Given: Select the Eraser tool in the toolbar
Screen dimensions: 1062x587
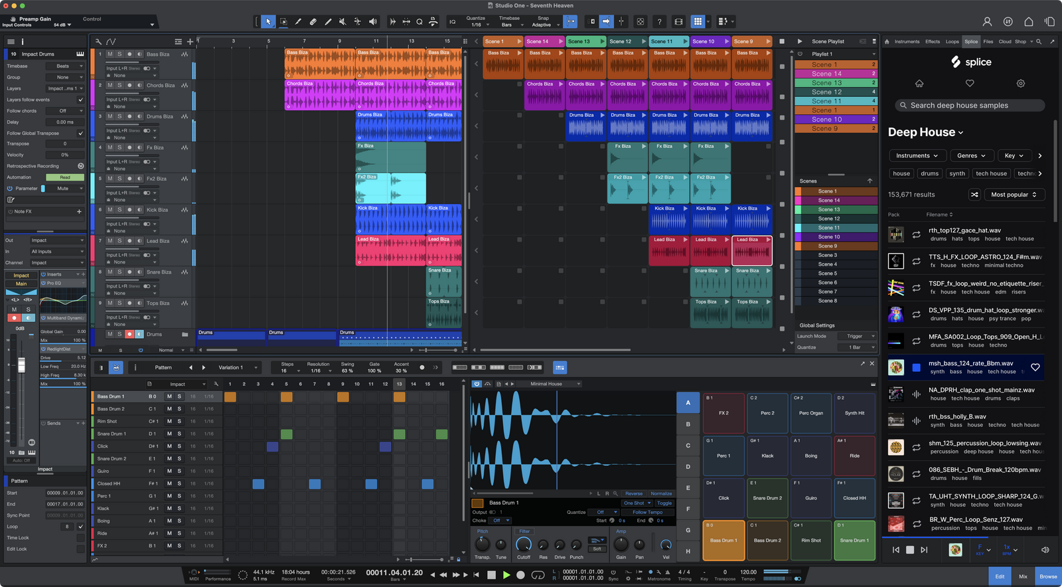Looking at the screenshot, I should (313, 22).
